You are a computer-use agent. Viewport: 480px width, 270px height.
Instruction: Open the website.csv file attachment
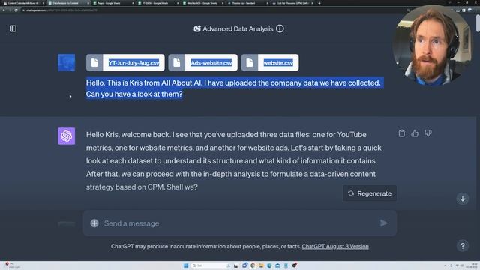pyautogui.click(x=270, y=63)
